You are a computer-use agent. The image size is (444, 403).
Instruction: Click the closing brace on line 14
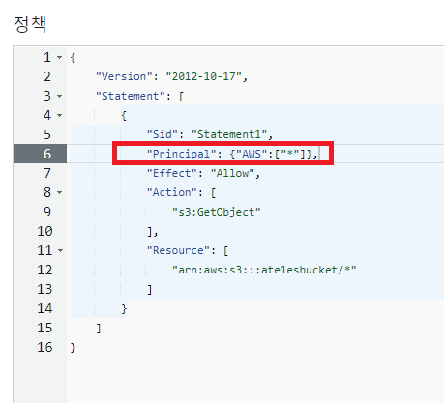pos(124,309)
